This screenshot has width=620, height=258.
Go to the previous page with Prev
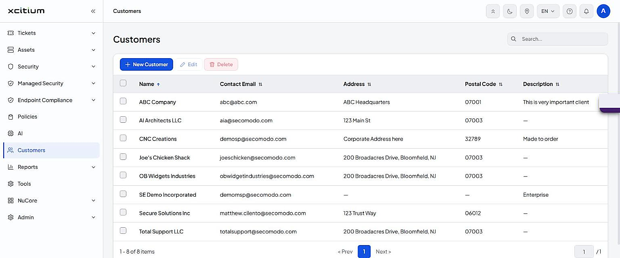click(345, 252)
